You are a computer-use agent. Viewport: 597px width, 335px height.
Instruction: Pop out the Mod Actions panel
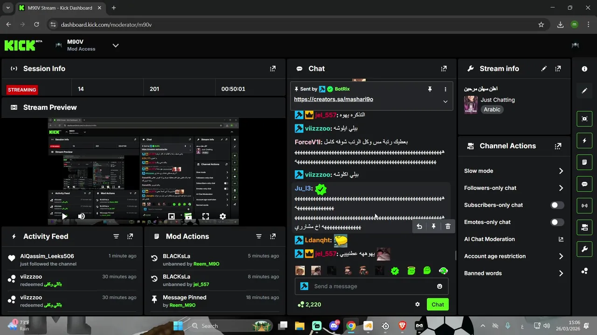[x=273, y=236]
